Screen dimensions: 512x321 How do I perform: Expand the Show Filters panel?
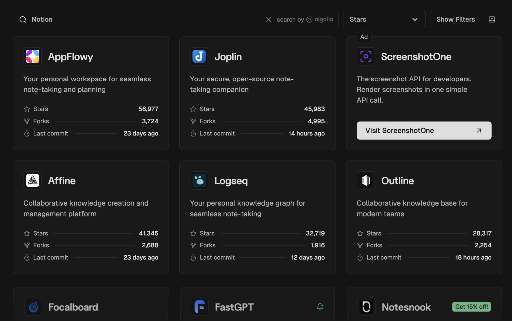click(x=456, y=19)
